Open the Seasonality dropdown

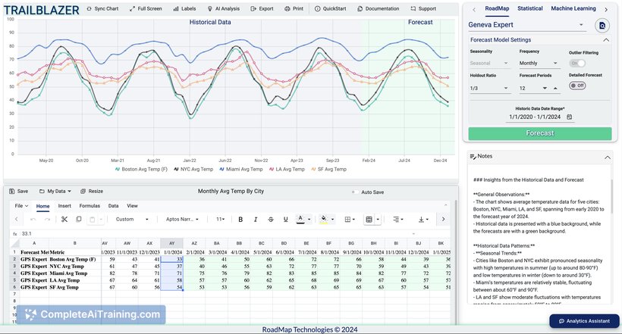[x=489, y=63]
